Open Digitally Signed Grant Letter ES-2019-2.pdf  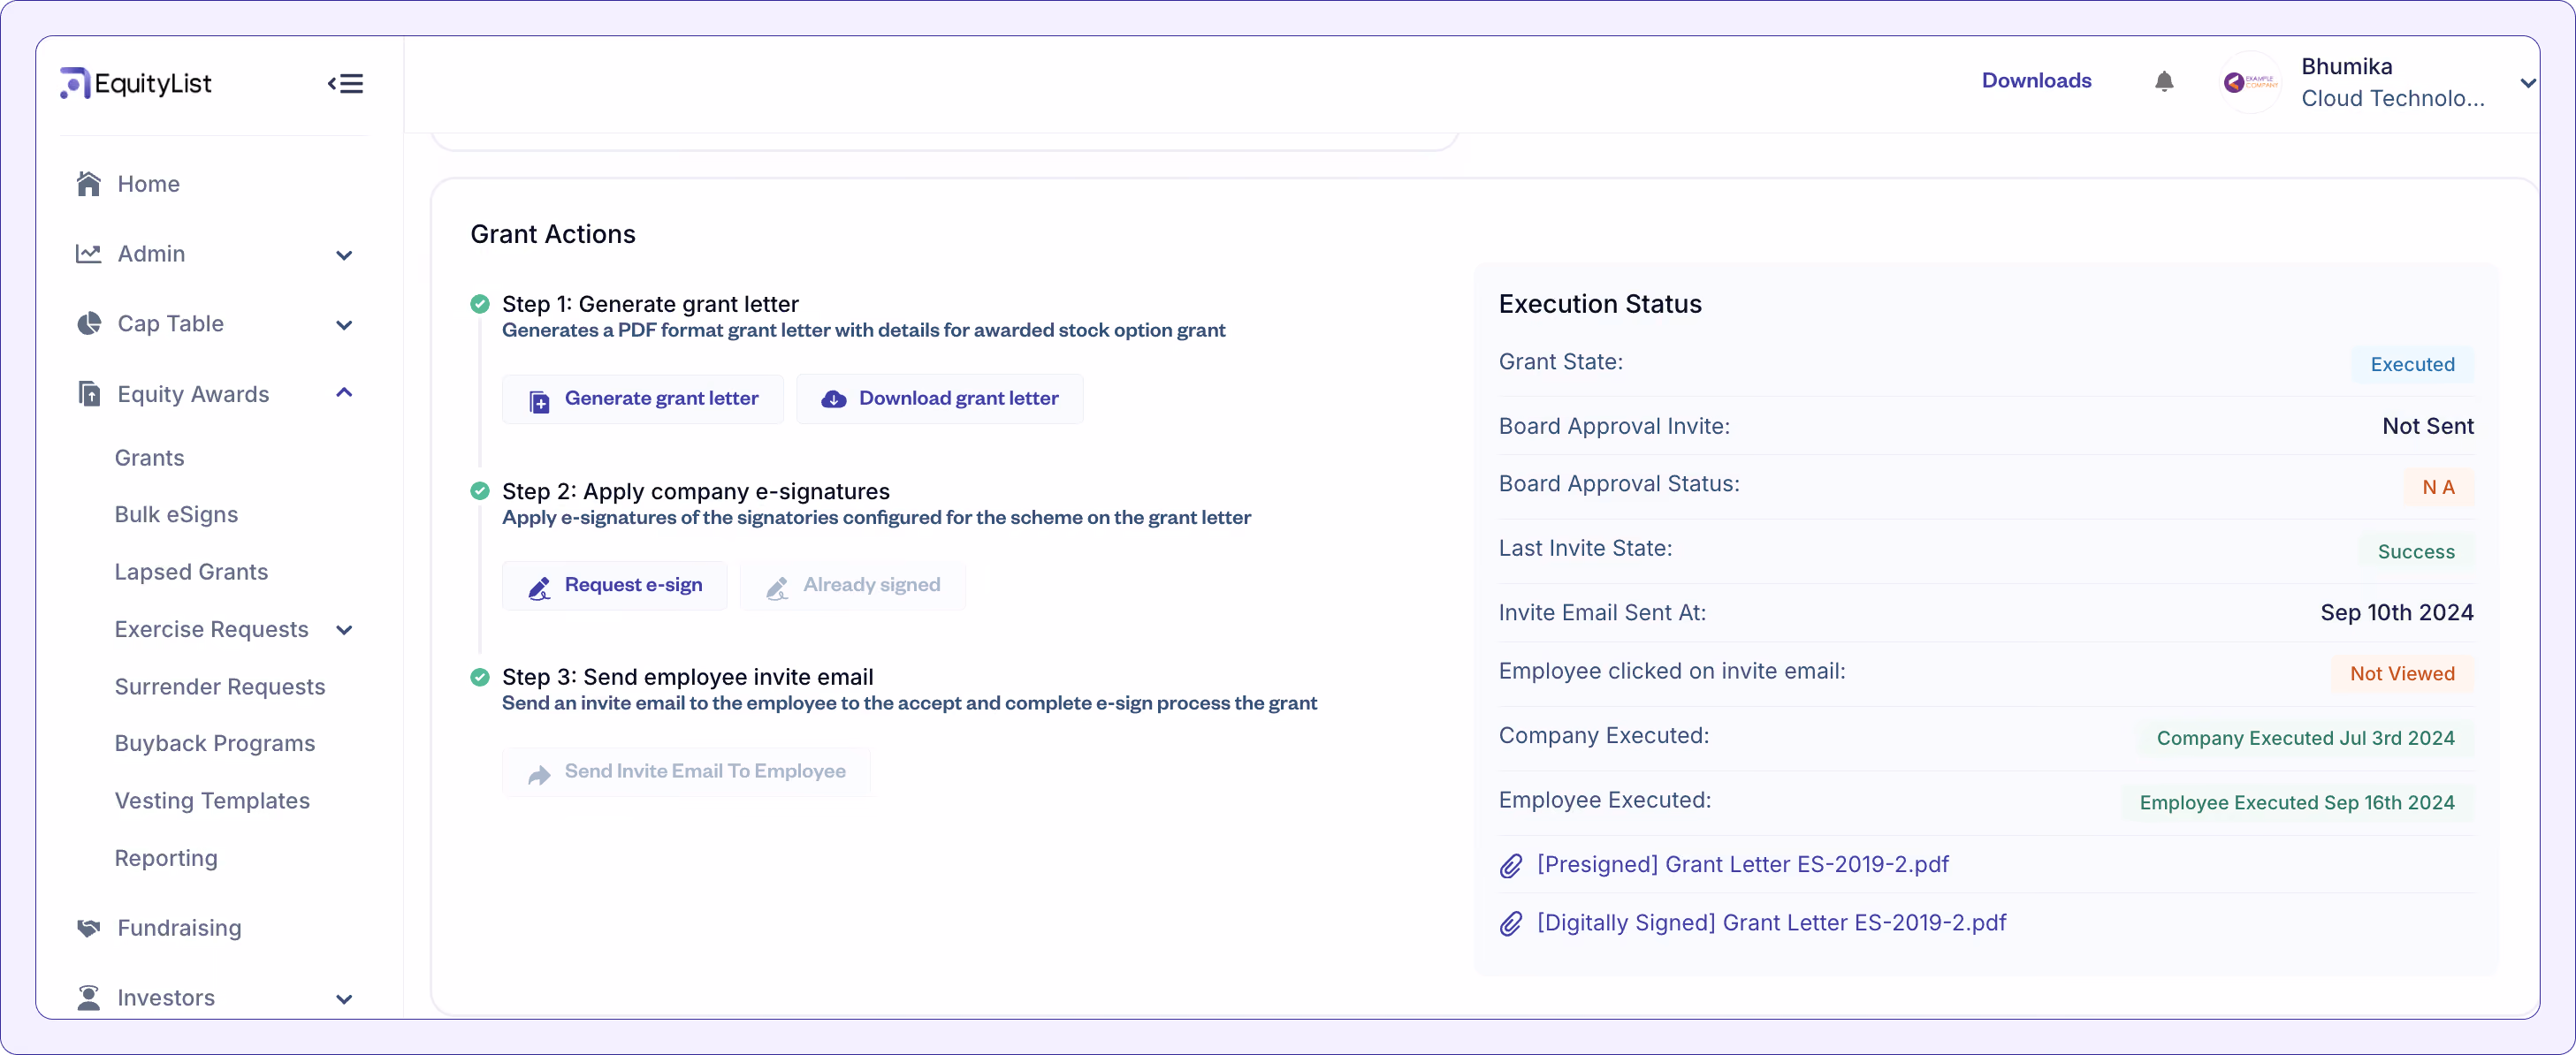pos(1771,922)
